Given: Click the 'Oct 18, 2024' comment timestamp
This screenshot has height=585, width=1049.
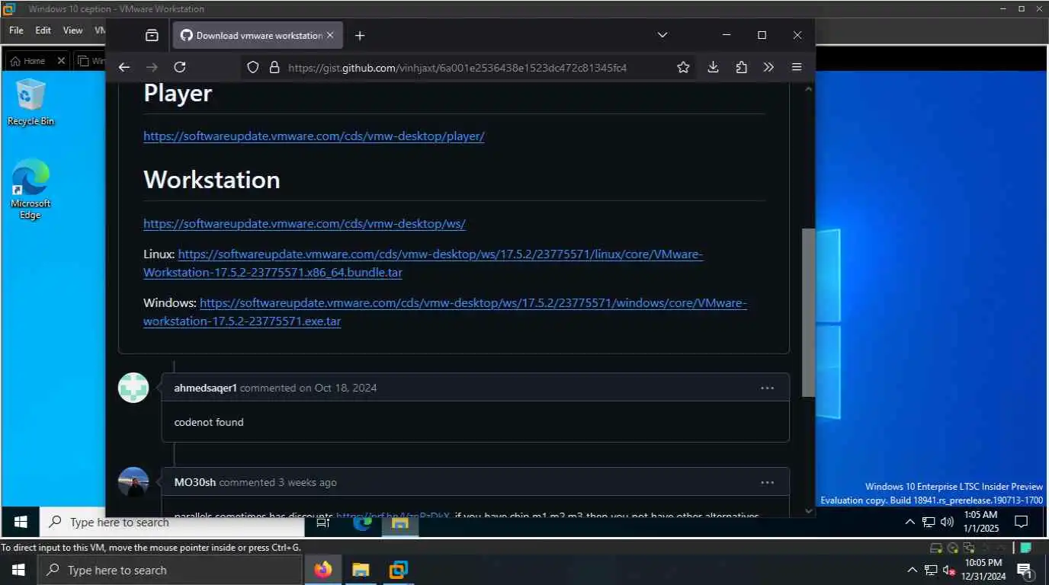Looking at the screenshot, I should [x=345, y=388].
